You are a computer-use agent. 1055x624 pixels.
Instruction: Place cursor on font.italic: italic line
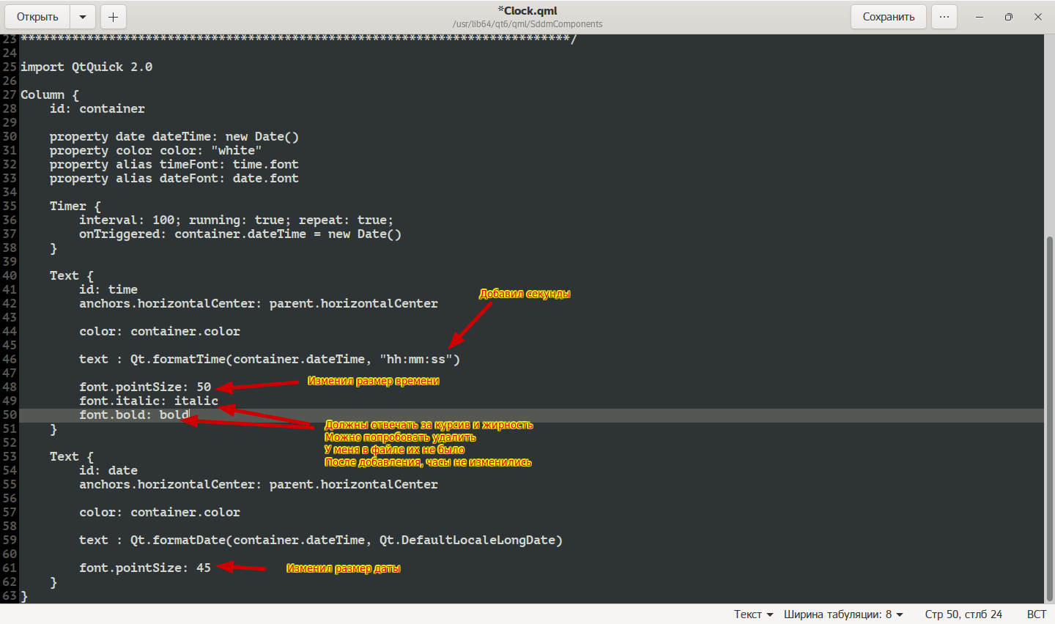click(x=149, y=401)
